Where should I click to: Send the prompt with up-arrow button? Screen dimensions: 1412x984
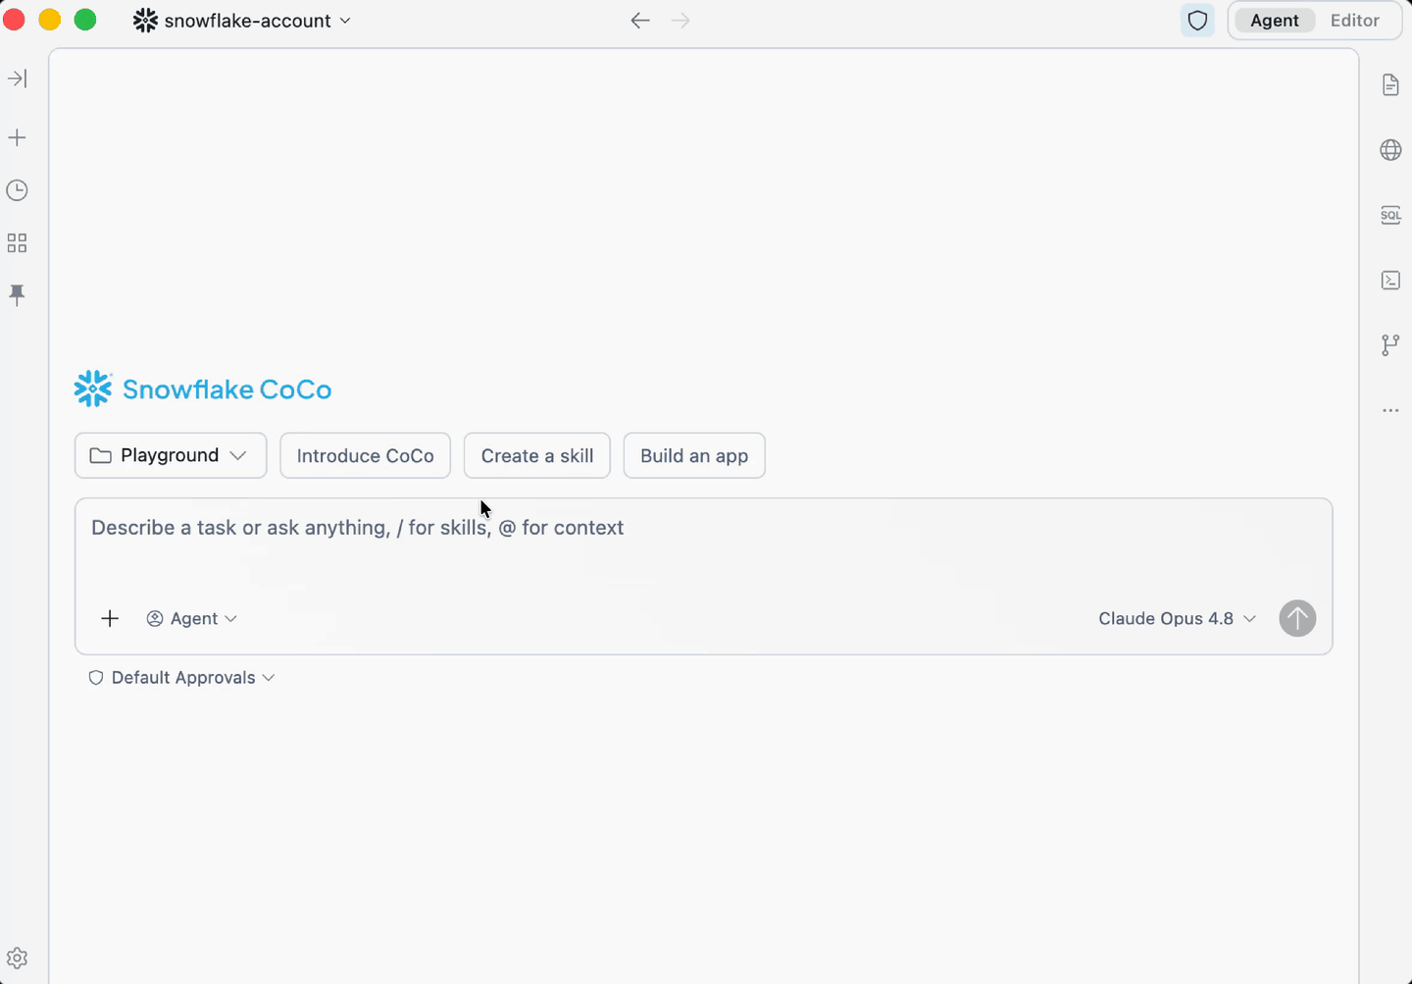1297,618
